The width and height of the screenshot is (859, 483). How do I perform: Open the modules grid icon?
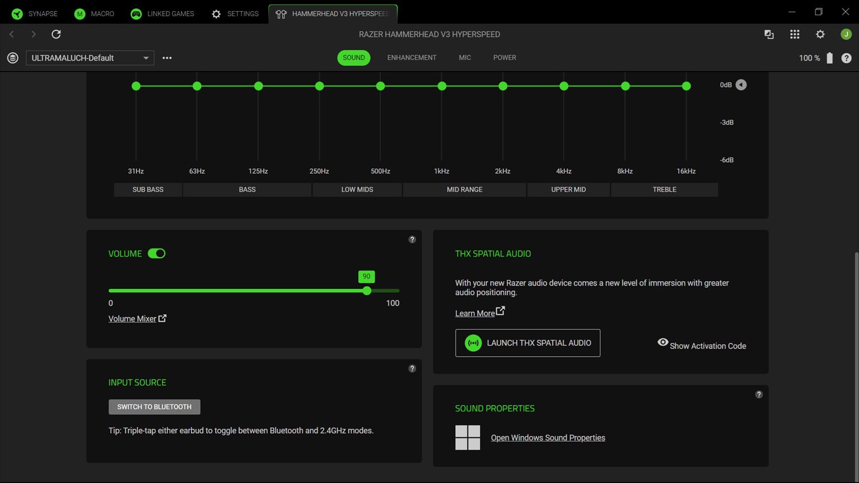(x=795, y=34)
